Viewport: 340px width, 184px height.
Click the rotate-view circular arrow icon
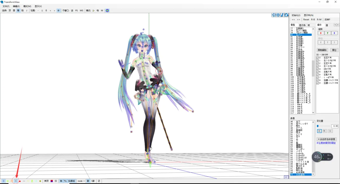(x=286, y=15)
